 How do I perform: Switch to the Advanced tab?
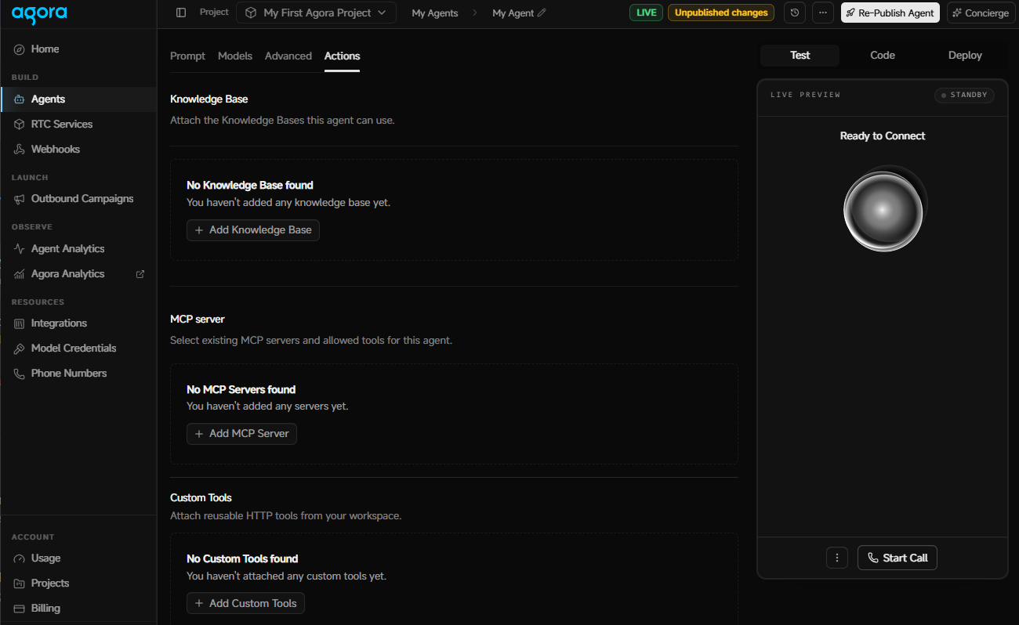[x=288, y=56]
